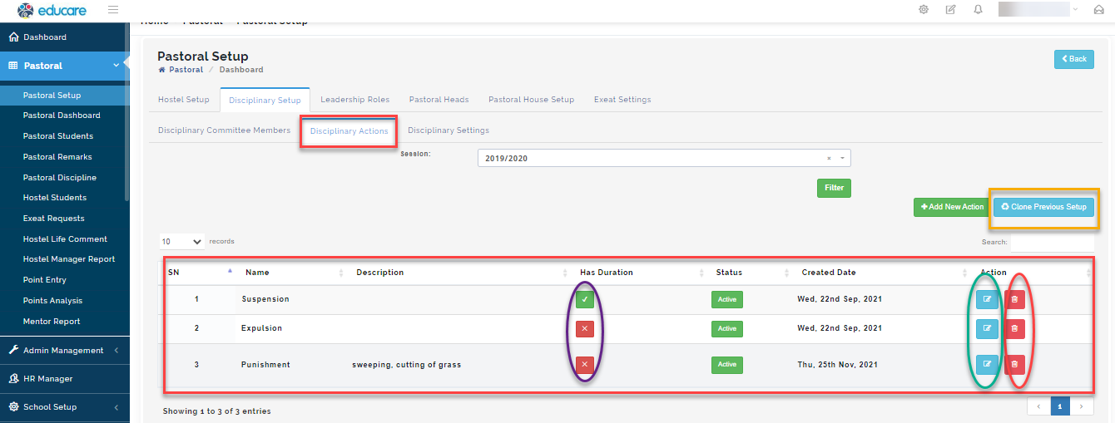1115x423 pixels.
Task: Open Hostel Manager Report
Action: point(69,259)
